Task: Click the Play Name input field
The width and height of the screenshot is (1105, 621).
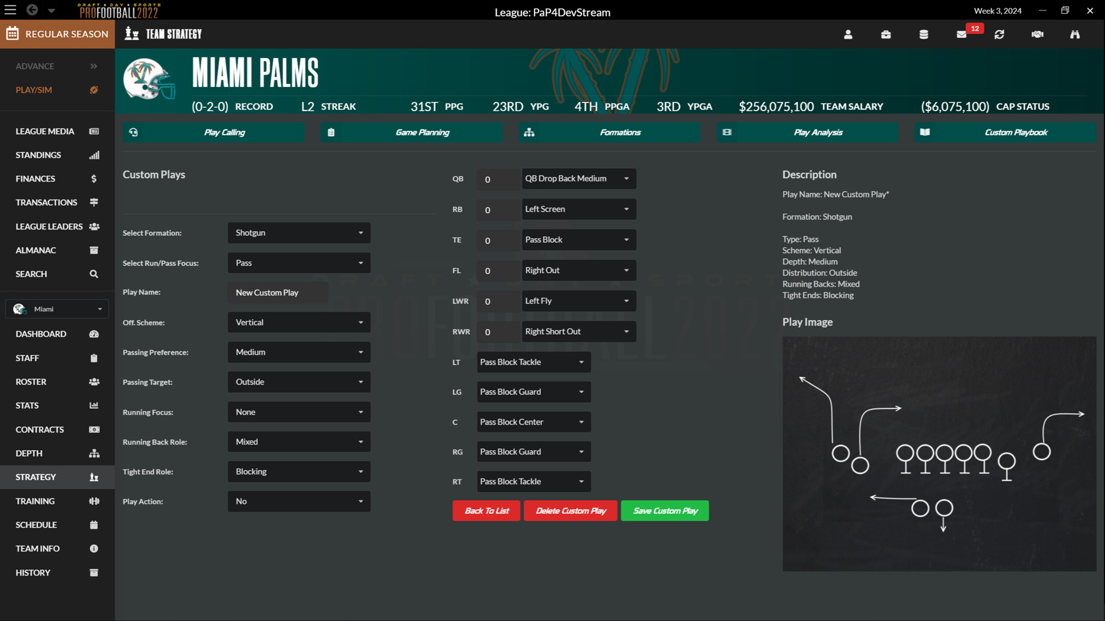Action: [x=277, y=292]
